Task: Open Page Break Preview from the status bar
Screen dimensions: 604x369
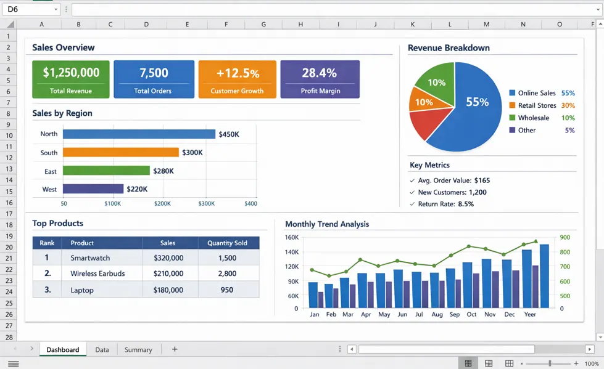Action: pyautogui.click(x=510, y=362)
